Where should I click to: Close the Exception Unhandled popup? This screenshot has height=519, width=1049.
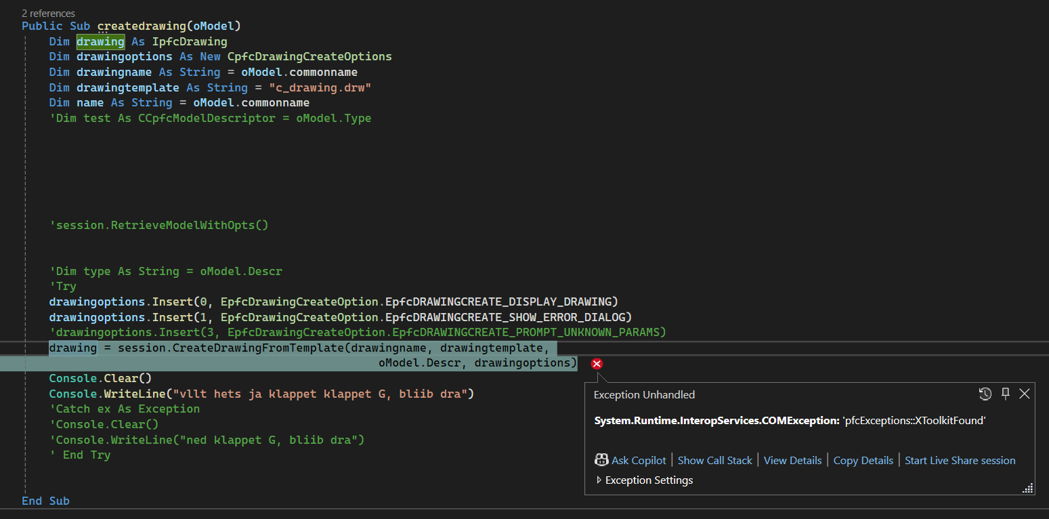1024,394
